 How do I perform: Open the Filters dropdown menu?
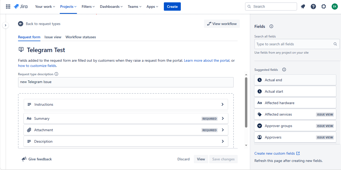tap(88, 7)
